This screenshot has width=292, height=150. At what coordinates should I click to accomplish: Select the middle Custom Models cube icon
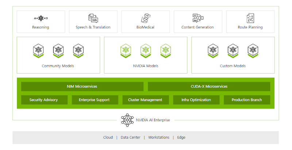(x=233, y=51)
